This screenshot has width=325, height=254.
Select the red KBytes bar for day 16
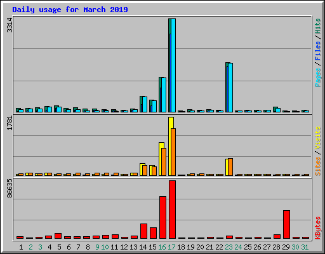(x=162, y=218)
